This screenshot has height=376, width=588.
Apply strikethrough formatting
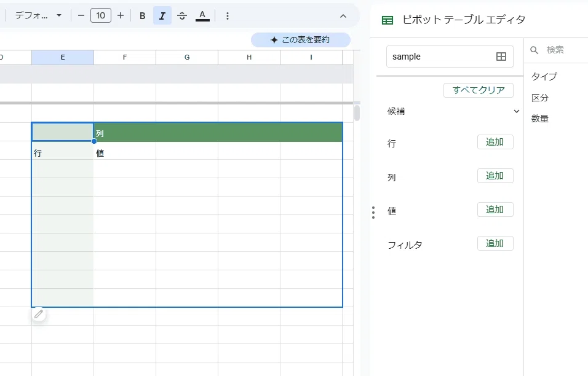point(182,16)
